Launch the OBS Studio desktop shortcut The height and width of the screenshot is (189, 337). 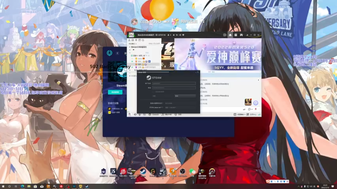pos(182,172)
